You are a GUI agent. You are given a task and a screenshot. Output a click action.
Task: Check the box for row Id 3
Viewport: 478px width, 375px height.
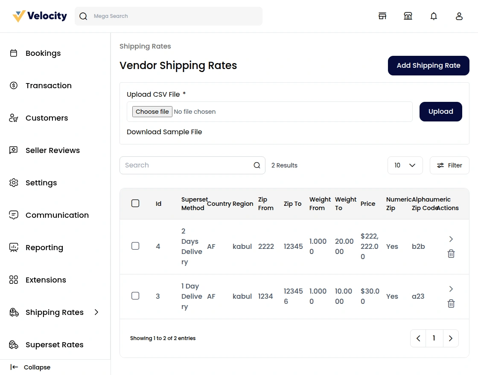[x=135, y=296]
